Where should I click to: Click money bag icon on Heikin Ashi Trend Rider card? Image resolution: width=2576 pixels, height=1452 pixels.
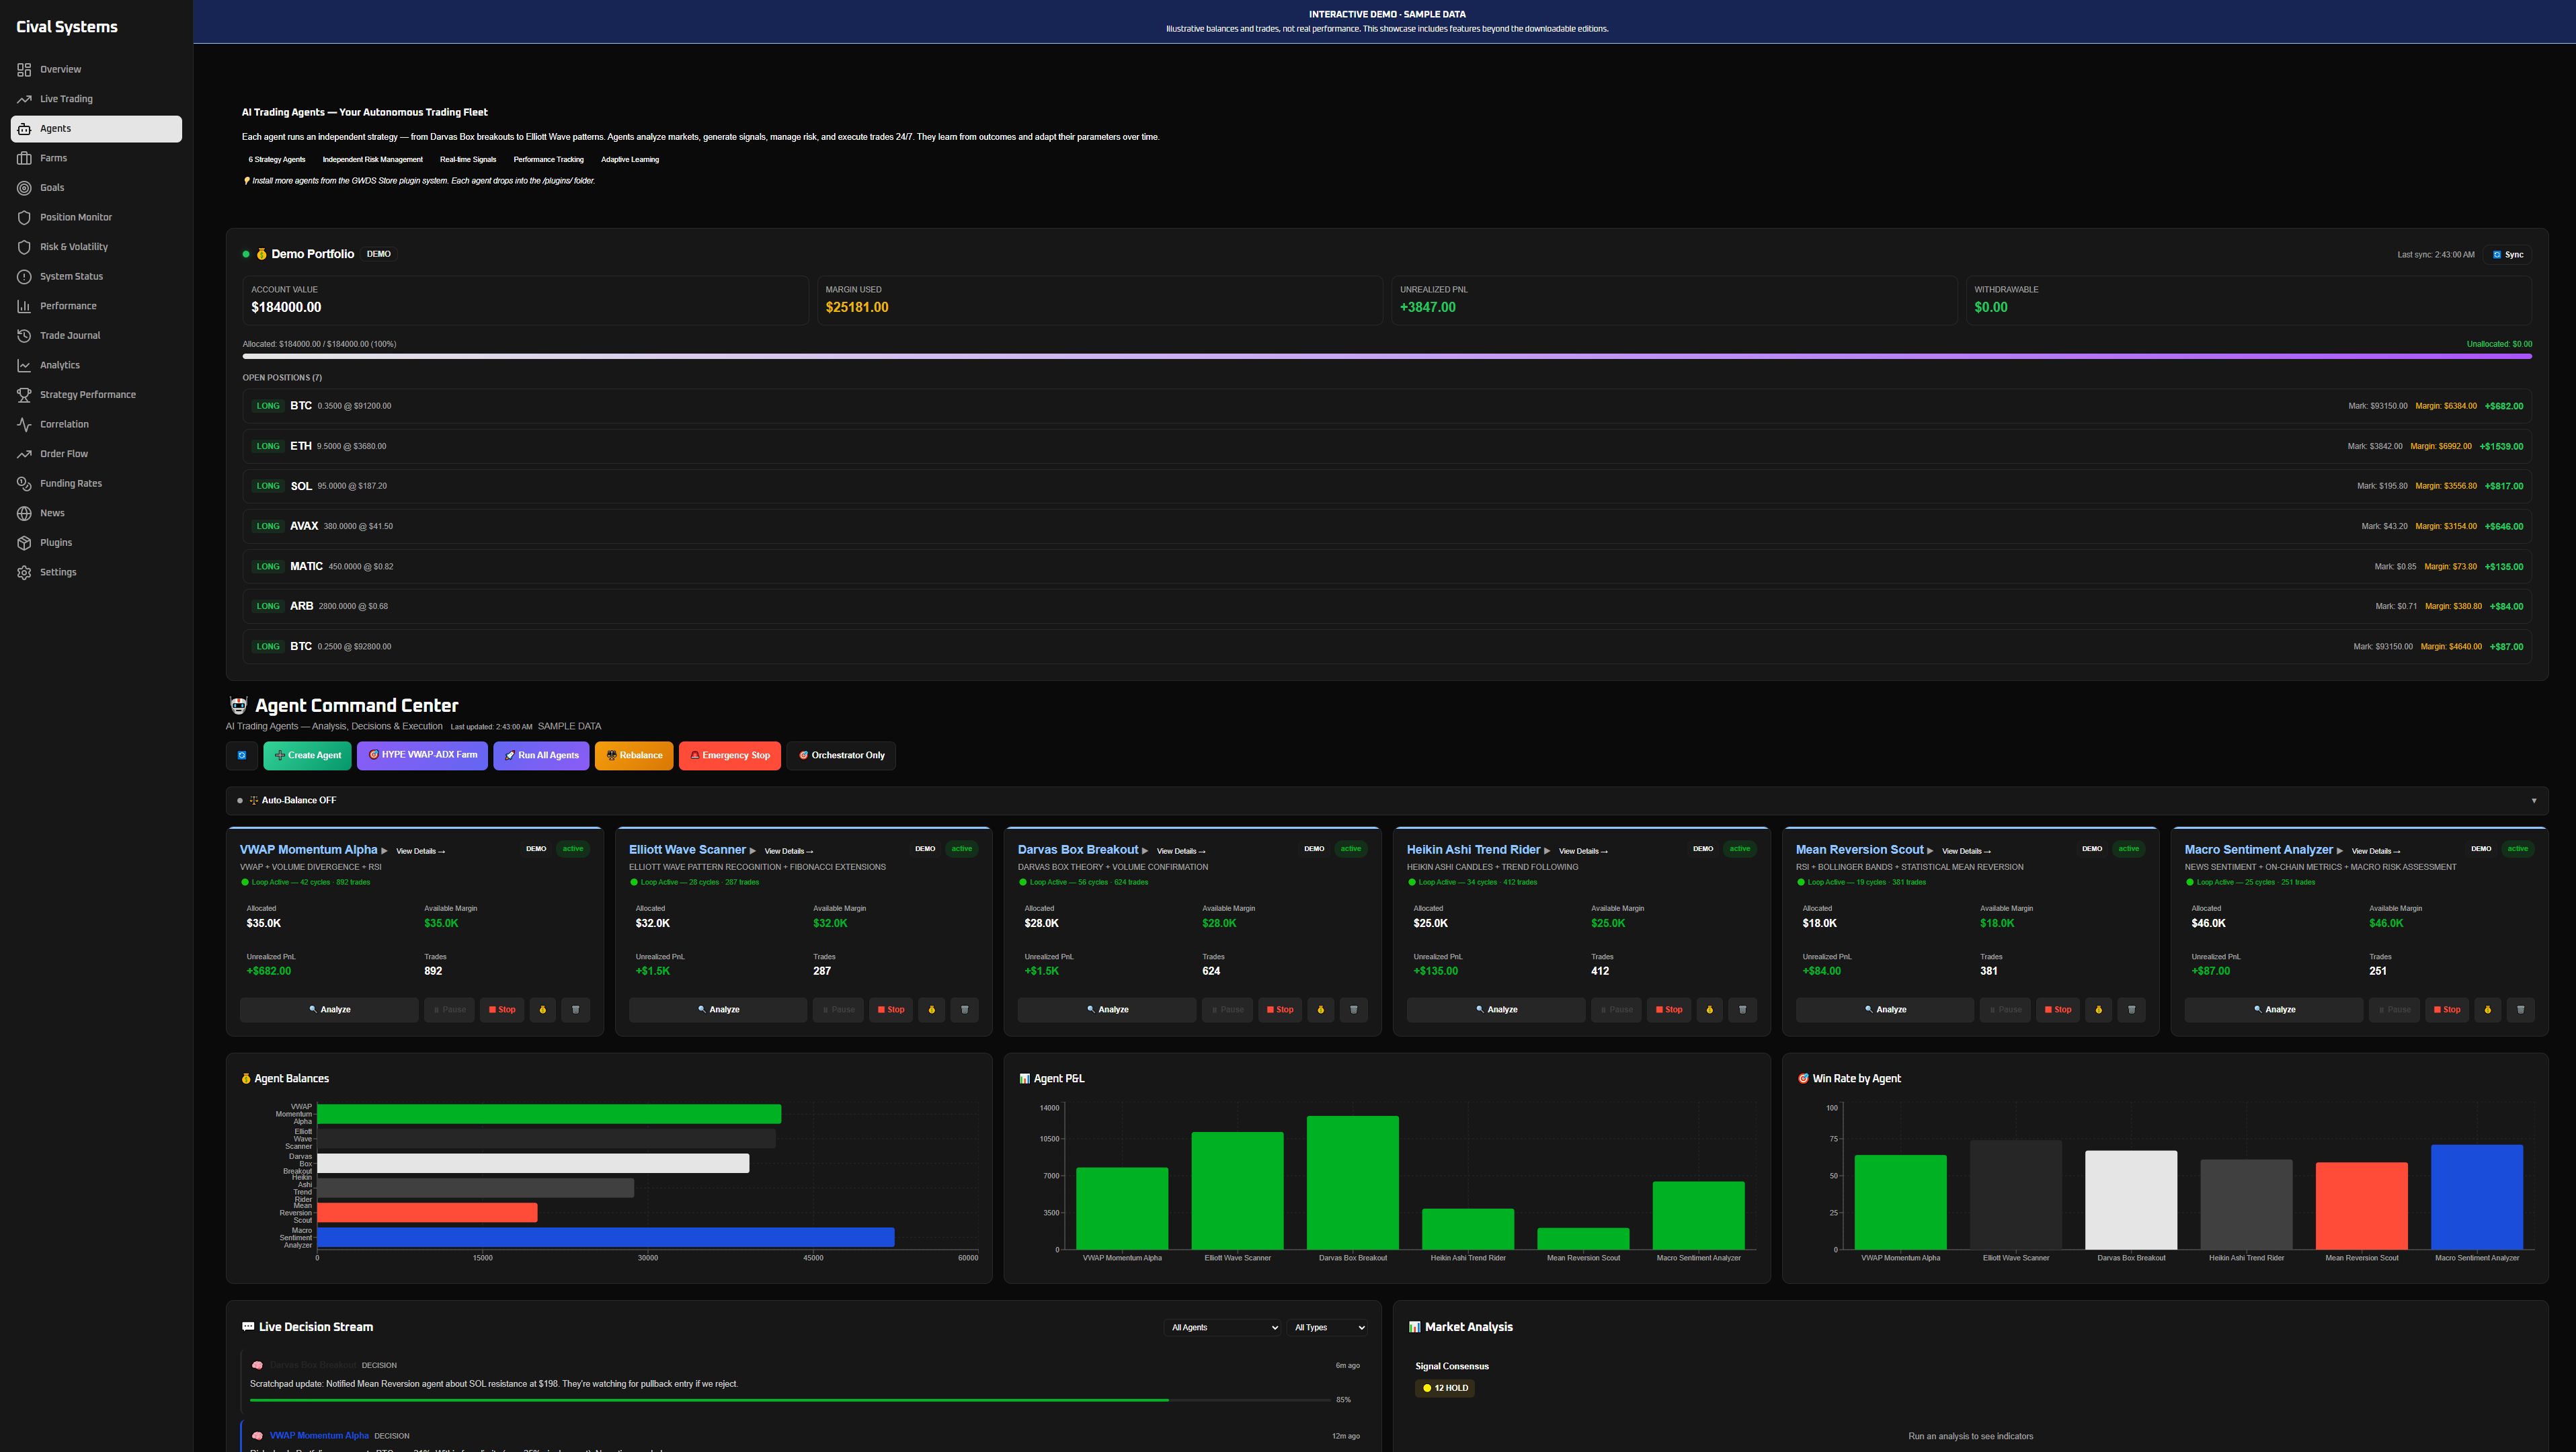[1709, 1010]
